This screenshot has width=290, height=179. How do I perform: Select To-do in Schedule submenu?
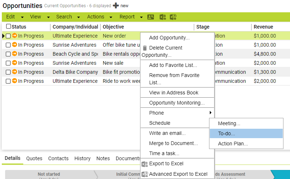246,133
